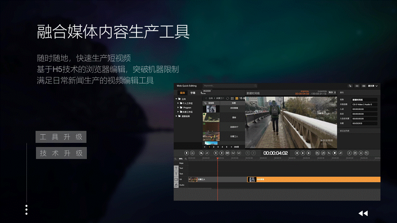Click the microphone voice-over icon in the toolbar
The height and width of the screenshot is (223, 397).
(187, 153)
